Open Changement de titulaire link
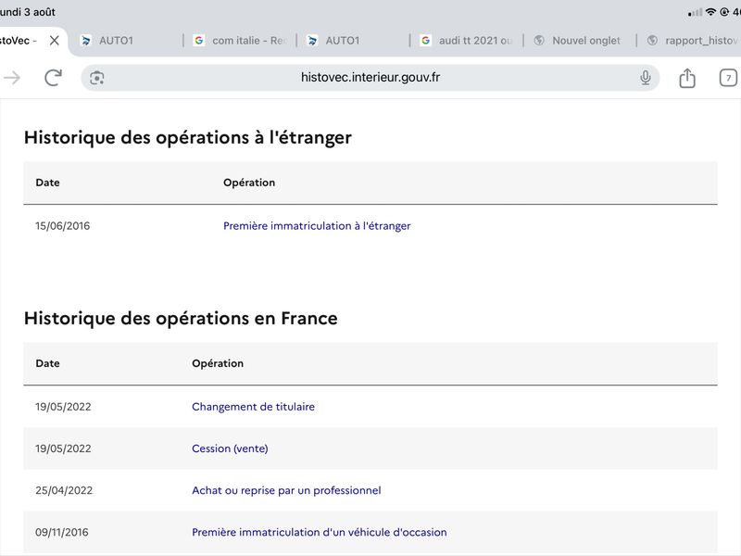 [x=253, y=407]
